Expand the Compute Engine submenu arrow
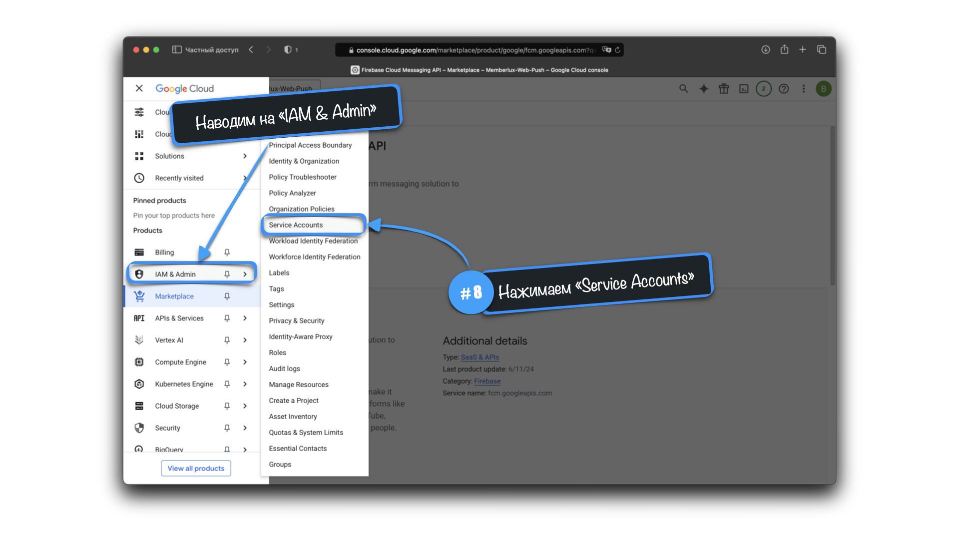Image resolution: width=959 pixels, height=539 pixels. coord(245,362)
